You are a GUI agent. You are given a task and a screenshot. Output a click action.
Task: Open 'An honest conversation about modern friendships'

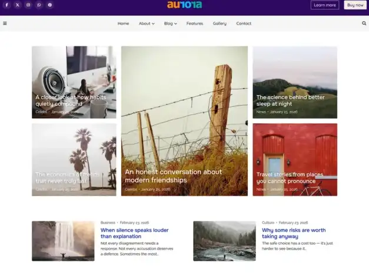174,176
